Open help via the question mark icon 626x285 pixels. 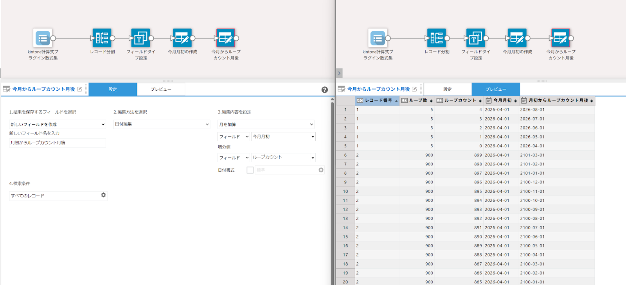point(324,90)
